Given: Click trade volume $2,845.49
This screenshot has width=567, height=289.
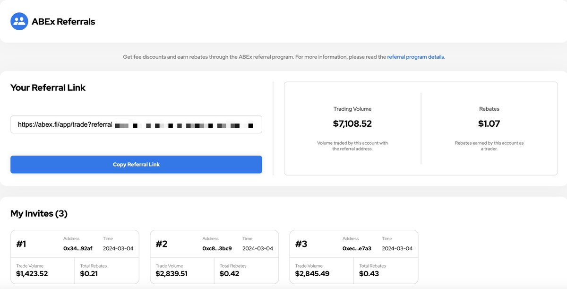Looking at the screenshot, I should 312,274.
